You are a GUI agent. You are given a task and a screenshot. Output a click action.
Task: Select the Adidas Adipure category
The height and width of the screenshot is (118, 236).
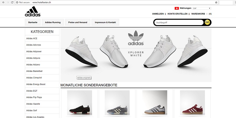tap(42, 58)
